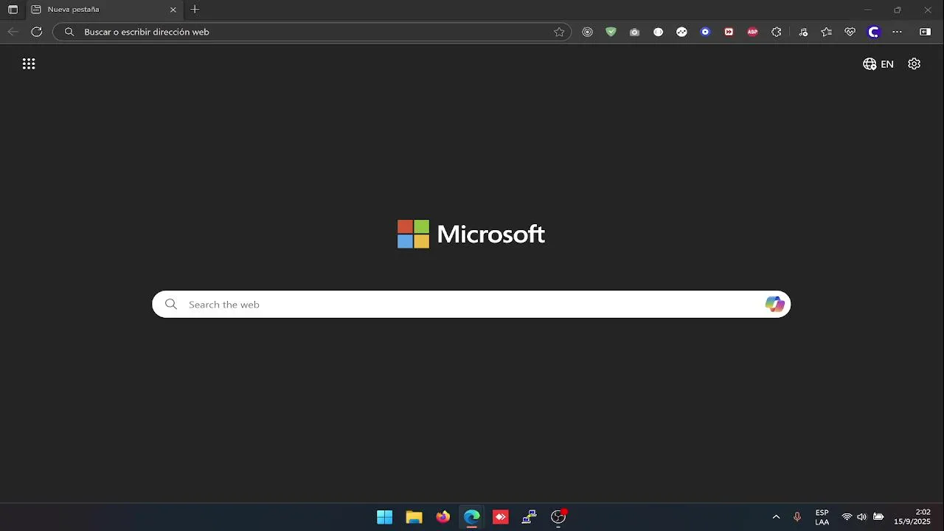Image resolution: width=944 pixels, height=531 pixels.
Task: Click the Microsoft logo
Action: coord(471,234)
